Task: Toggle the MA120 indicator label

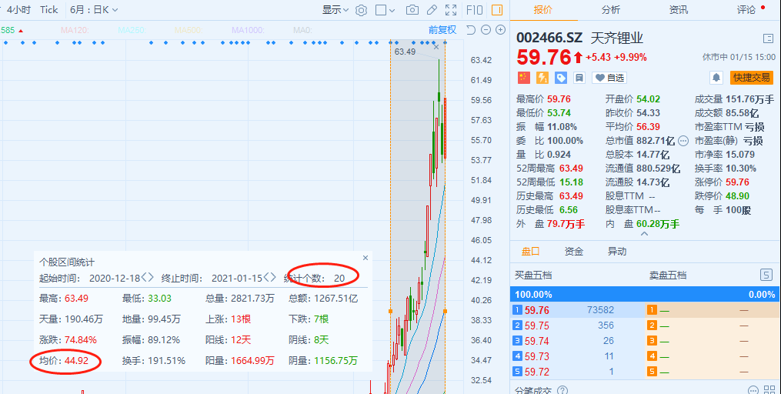Action: pos(75,30)
